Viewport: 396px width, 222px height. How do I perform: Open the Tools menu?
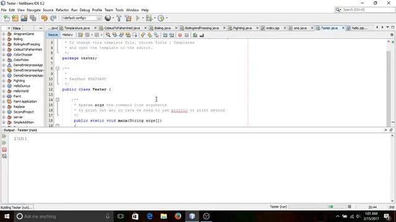(x=119, y=10)
